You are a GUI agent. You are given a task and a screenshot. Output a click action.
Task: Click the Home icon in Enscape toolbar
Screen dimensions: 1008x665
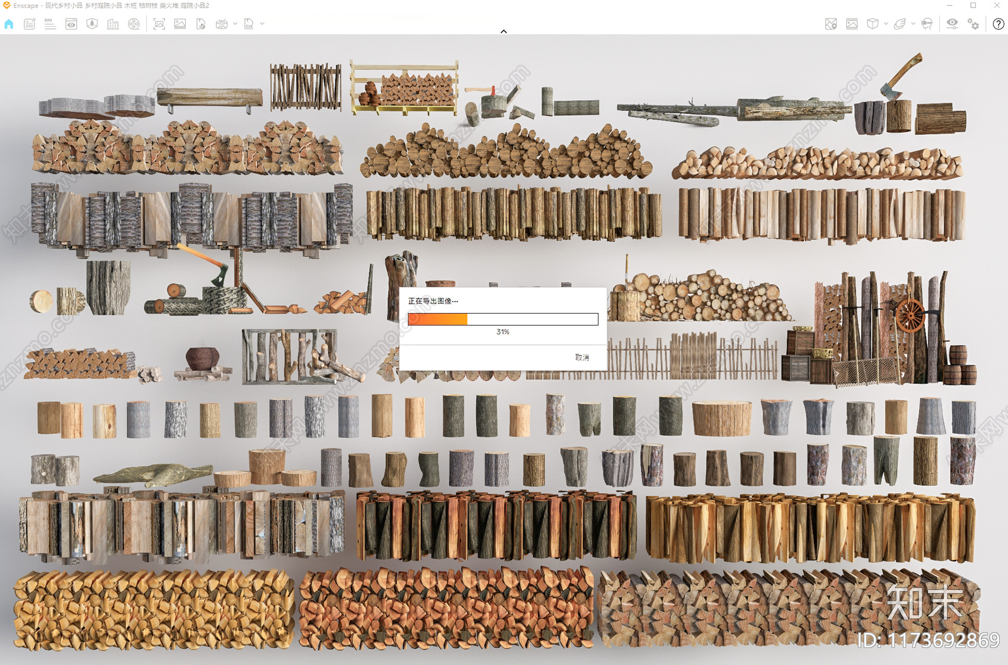[x=9, y=24]
